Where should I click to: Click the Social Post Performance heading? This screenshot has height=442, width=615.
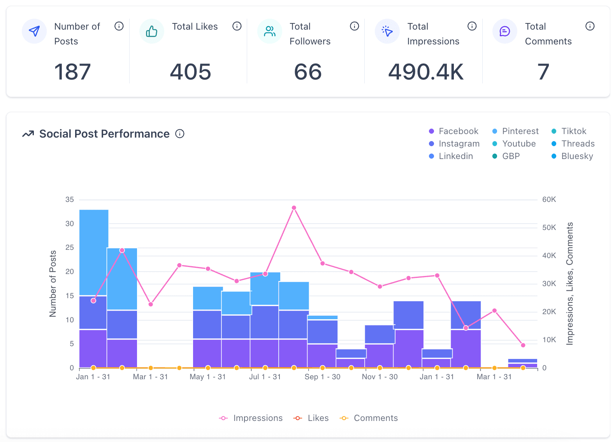pos(104,134)
